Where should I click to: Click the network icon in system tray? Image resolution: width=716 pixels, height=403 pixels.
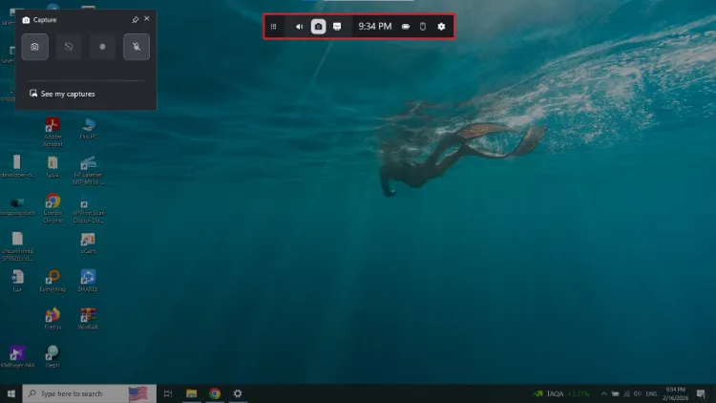pos(626,393)
